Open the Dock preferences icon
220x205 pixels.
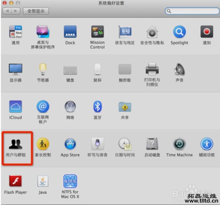[70, 32]
